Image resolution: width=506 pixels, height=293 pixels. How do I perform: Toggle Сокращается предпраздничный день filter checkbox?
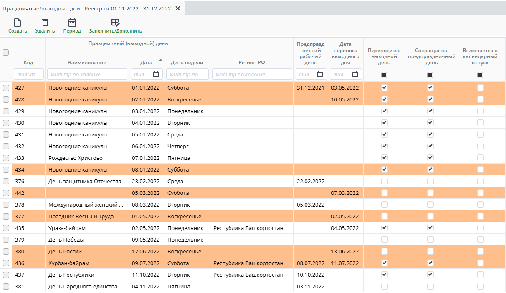click(430, 75)
